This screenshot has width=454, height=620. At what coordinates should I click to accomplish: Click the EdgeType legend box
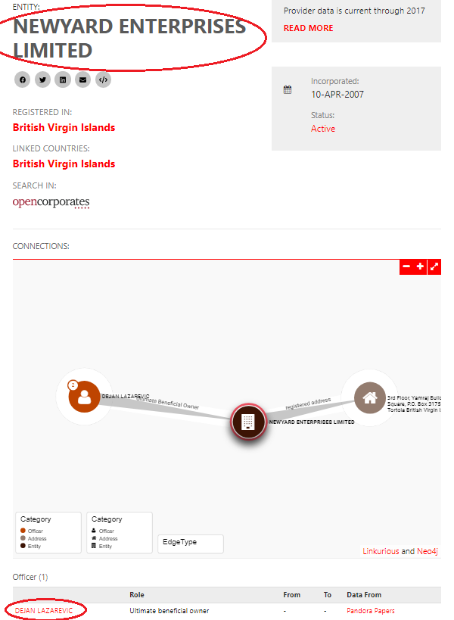[190, 543]
